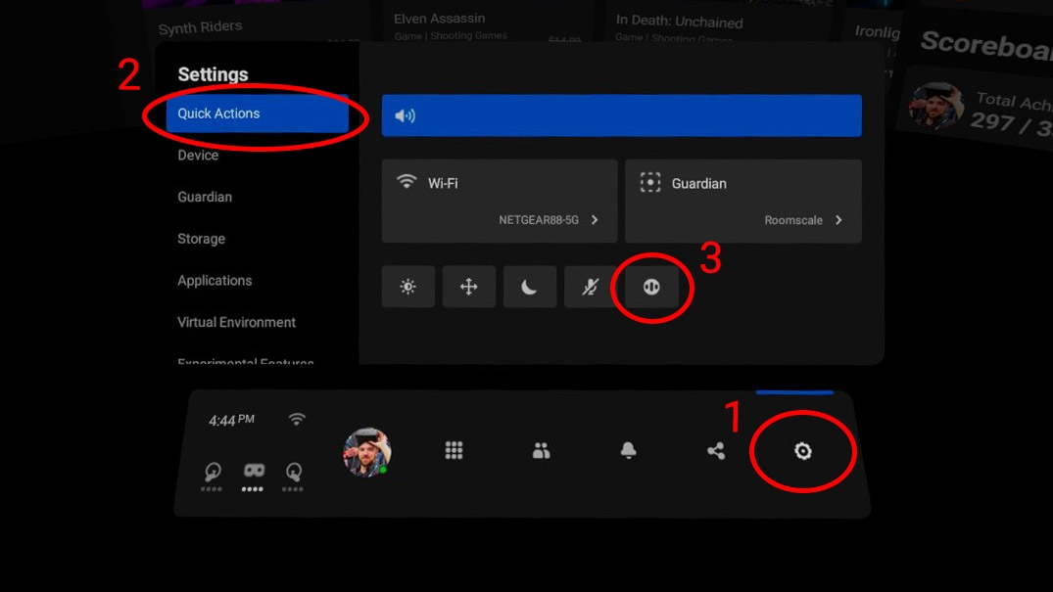Open the Sharing icon in the dock

[x=716, y=450]
